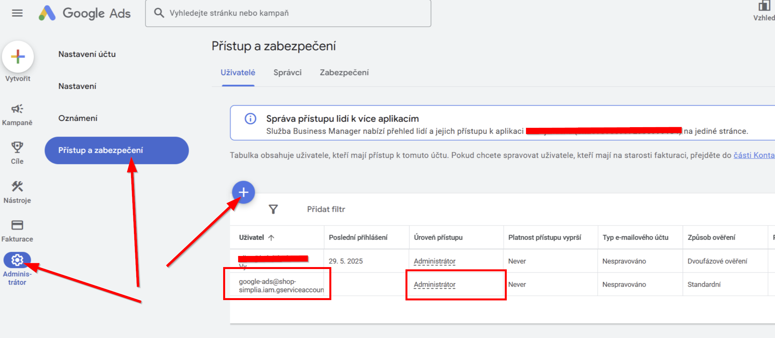Follow the části Kontakty link

pos(754,155)
